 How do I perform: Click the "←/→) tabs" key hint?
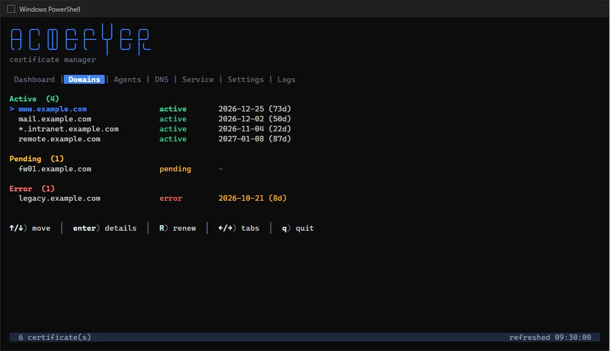point(239,228)
